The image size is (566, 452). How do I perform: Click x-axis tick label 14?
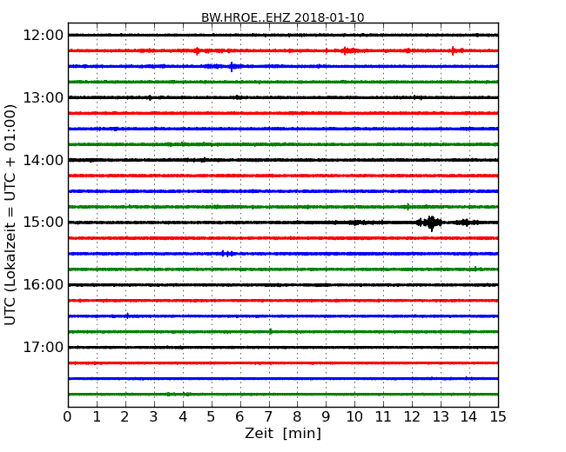[x=469, y=417]
